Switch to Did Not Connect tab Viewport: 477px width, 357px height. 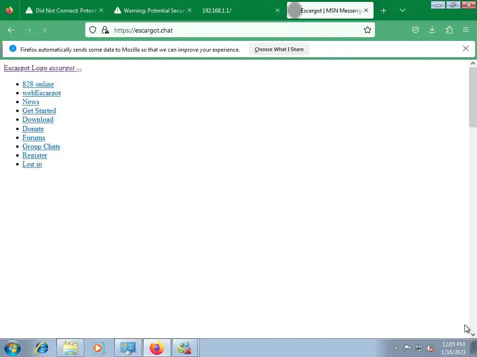click(64, 11)
